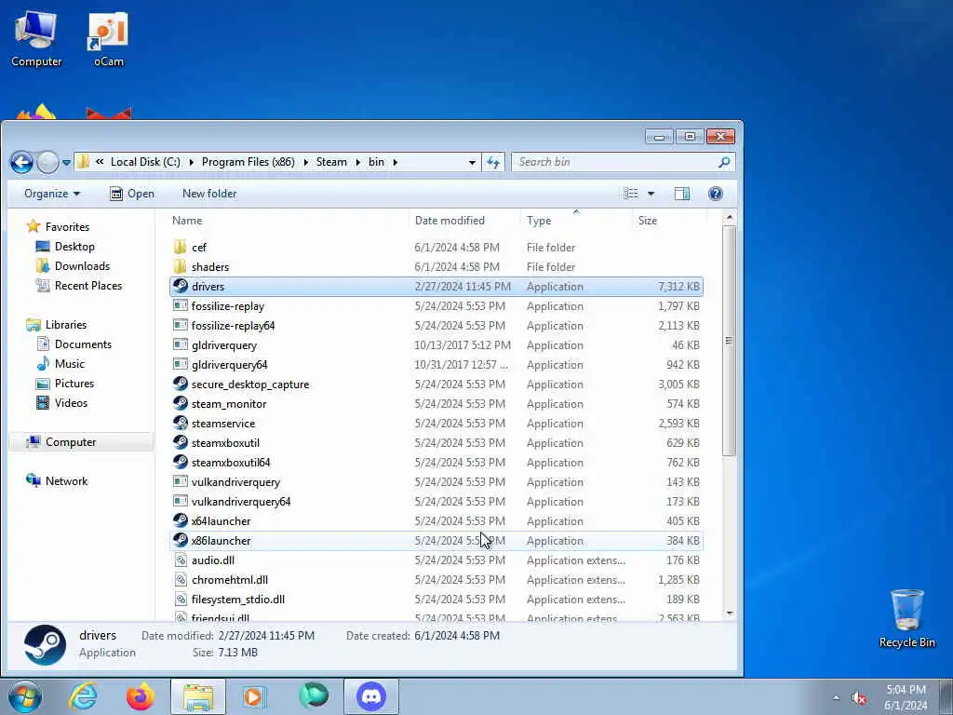Select the vulkandriverquery64 icon

[180, 501]
